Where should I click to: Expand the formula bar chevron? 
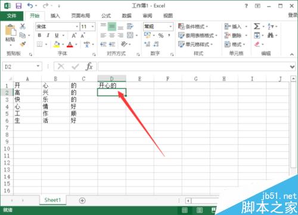click(292, 67)
